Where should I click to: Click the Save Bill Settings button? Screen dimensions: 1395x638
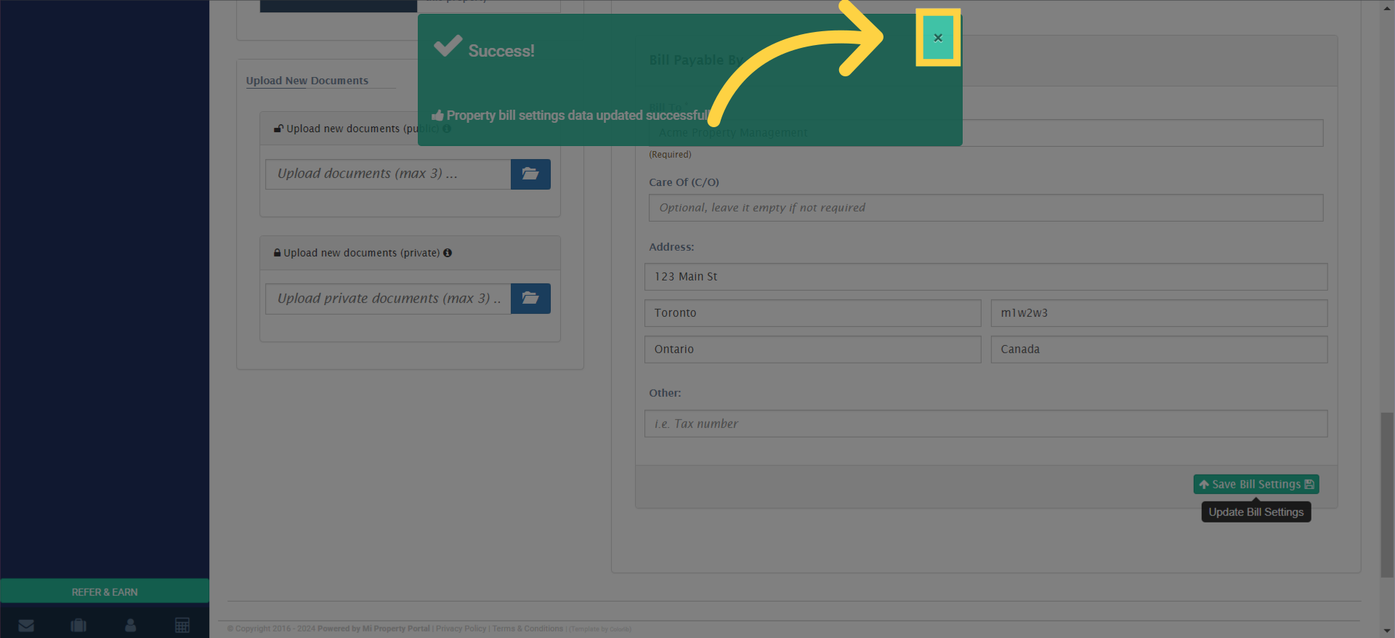[x=1256, y=484]
